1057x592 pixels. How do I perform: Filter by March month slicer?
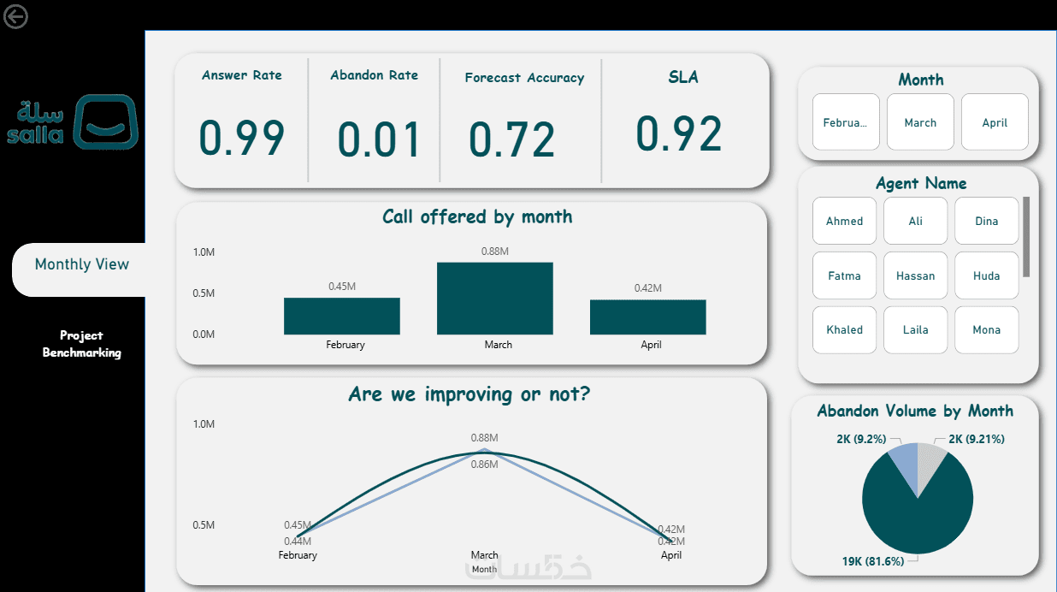point(920,122)
